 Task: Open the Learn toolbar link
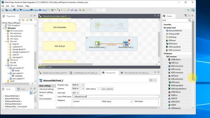click(x=9, y=10)
